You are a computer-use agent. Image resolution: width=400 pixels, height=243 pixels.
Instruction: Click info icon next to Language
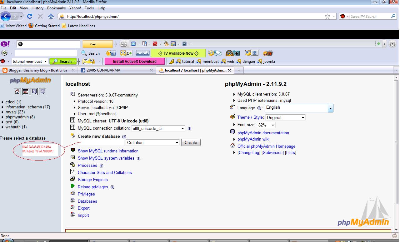259,108
